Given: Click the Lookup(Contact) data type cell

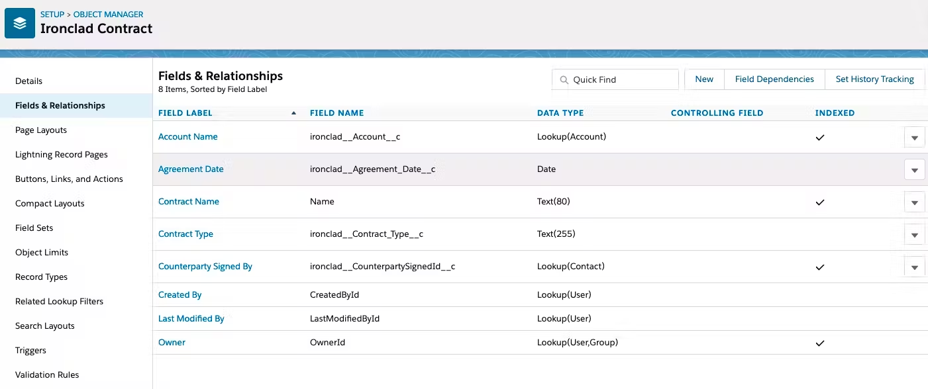Looking at the screenshot, I should coord(571,267).
